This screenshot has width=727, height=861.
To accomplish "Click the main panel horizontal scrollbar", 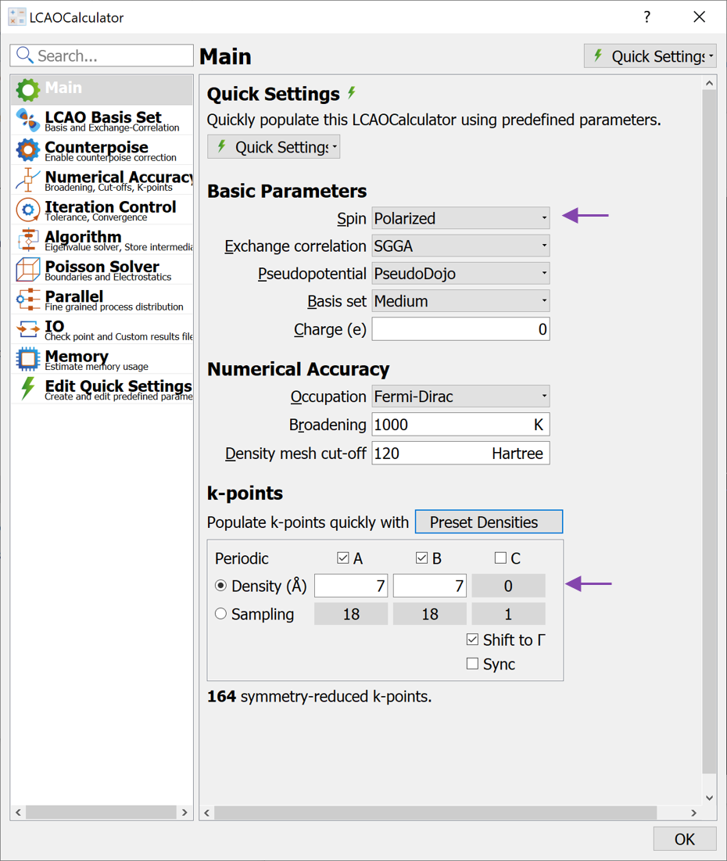I will point(435,813).
